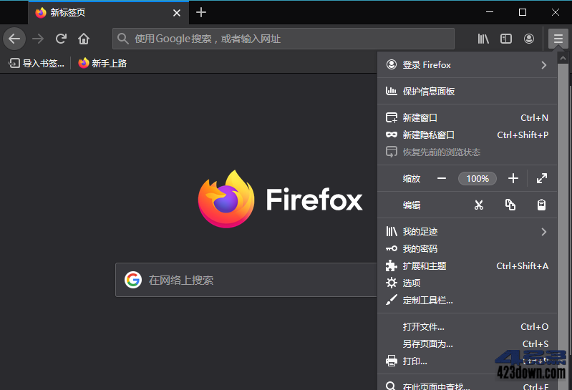Viewport: 572px width, 390px height.
Task: Click the reload page icon
Action: pyautogui.click(x=62, y=39)
